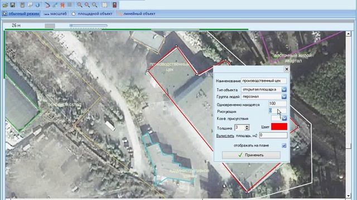Close the object properties dialog
Screen dimensions: 357x200
[287, 69]
